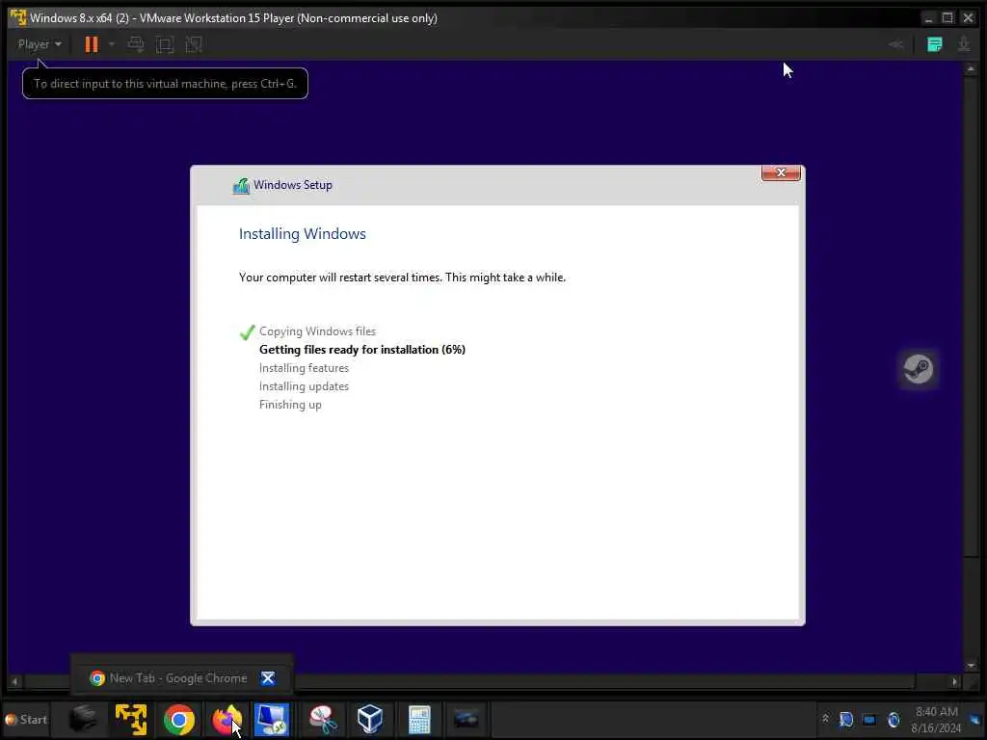Open the Player menu dropdown
This screenshot has height=740, width=987.
(39, 44)
